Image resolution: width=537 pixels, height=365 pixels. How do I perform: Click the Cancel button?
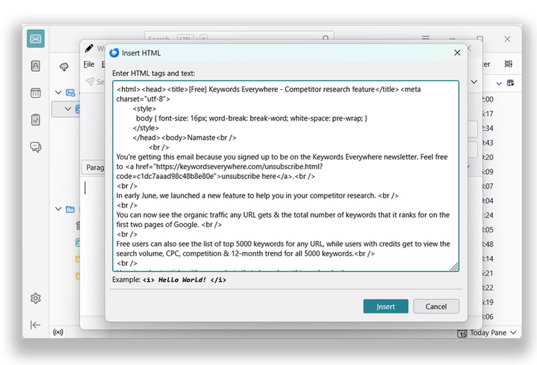[436, 306]
